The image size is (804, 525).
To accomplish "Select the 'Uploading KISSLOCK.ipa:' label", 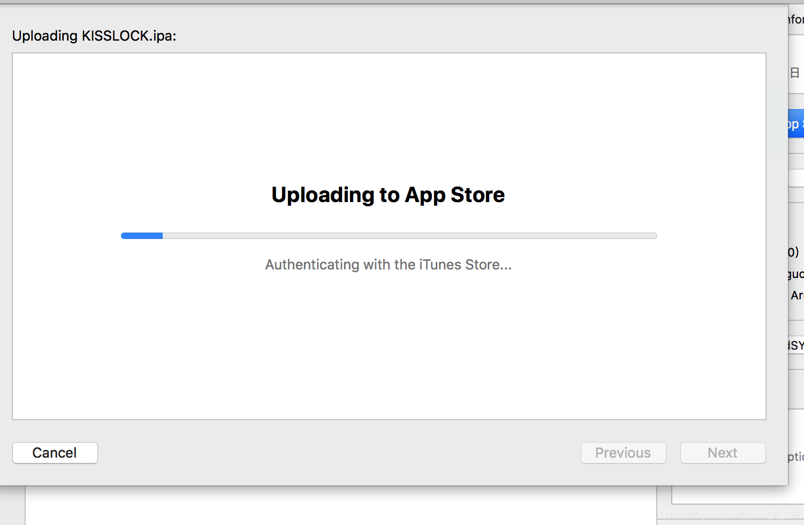I will pos(94,36).
